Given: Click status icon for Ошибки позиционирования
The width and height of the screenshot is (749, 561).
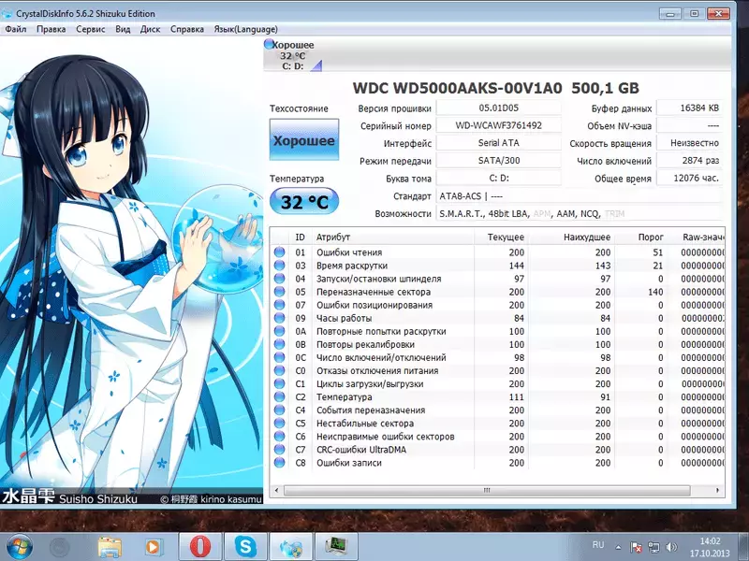Looking at the screenshot, I should [279, 305].
